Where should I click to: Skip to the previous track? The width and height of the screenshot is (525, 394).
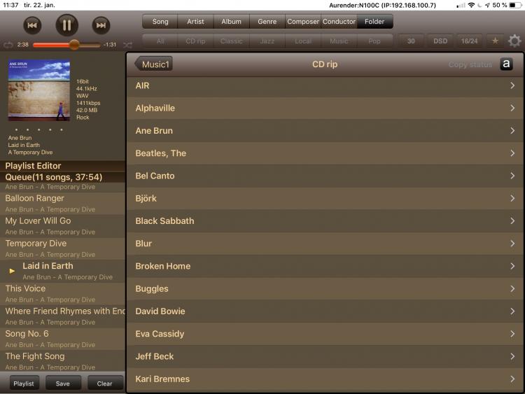32,25
